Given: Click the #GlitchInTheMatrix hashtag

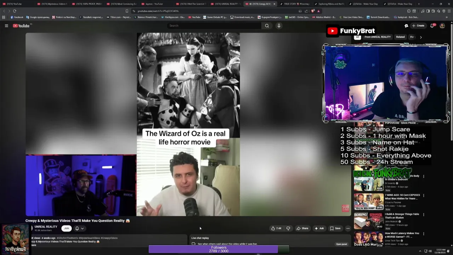Looking at the screenshot, I should pos(67,238).
